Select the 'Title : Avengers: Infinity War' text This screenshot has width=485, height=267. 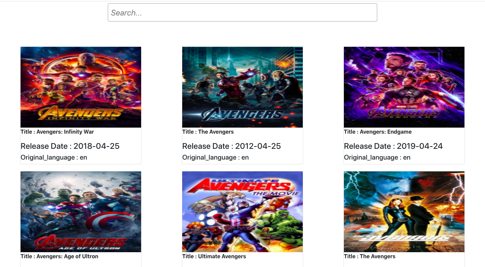(x=57, y=132)
